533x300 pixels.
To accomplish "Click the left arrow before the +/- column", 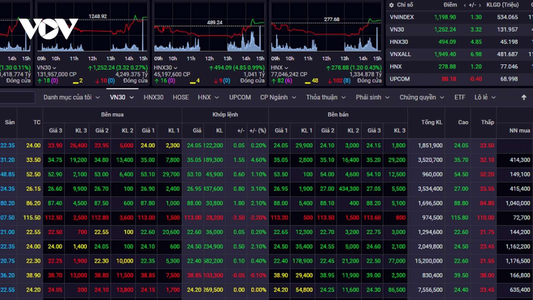I will (465, 5).
